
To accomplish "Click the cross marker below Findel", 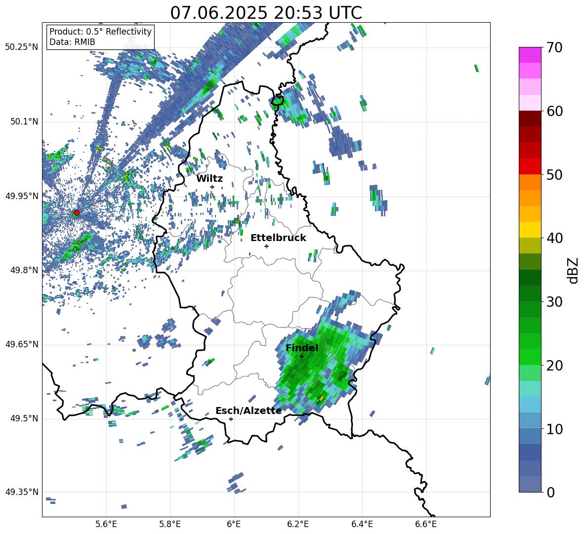I will pyautogui.click(x=301, y=357).
